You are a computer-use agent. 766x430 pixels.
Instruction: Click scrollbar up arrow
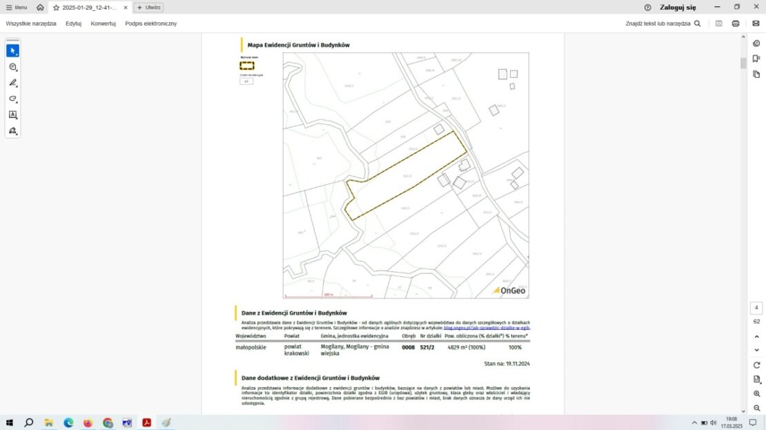tap(743, 37)
